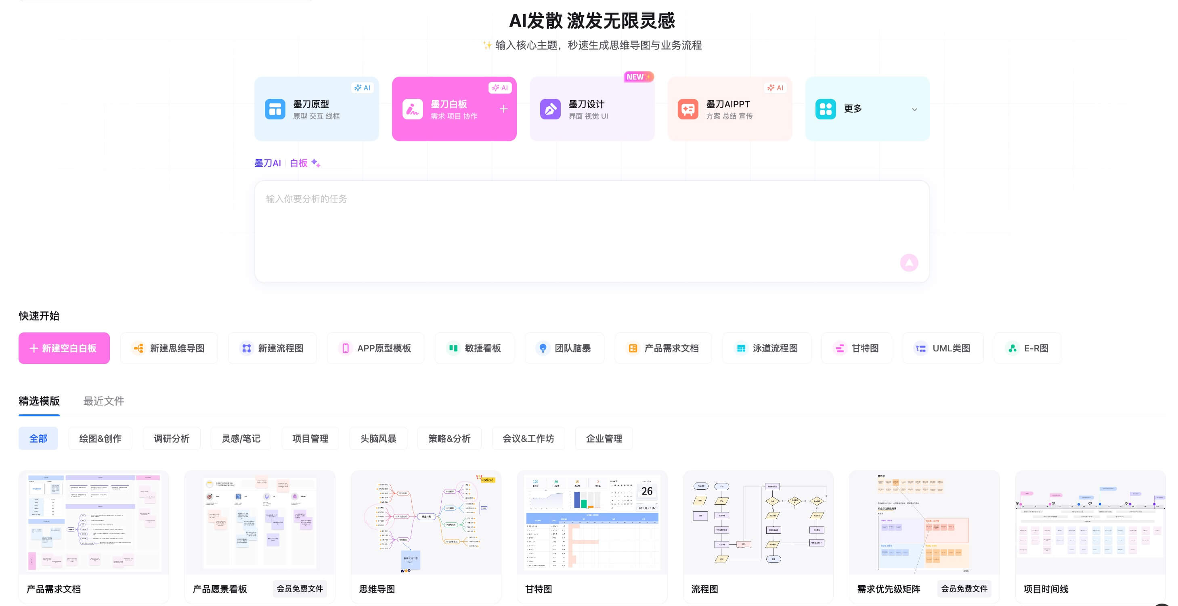The width and height of the screenshot is (1178, 606).
Task: Click the 产品需求文档 document icon
Action: (x=633, y=348)
